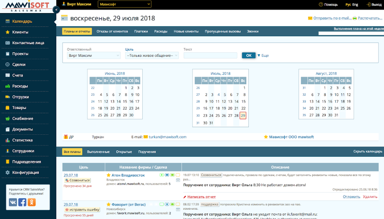Open turkan@mawisoft.com email link
The image size is (384, 219).
coord(168,137)
